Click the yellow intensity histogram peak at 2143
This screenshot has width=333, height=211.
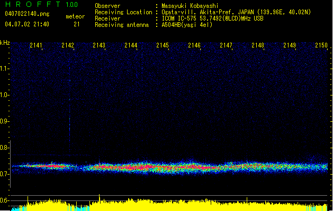click(100, 198)
